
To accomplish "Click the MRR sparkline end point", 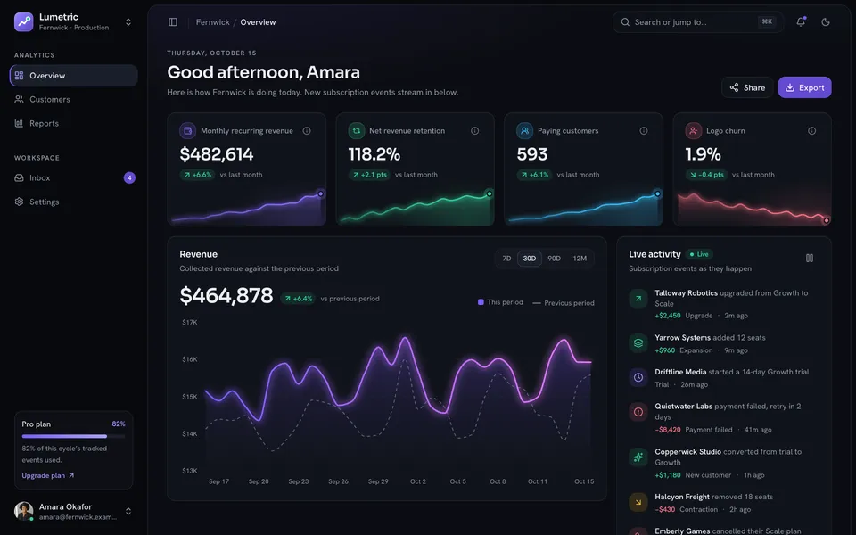I will 320,193.
